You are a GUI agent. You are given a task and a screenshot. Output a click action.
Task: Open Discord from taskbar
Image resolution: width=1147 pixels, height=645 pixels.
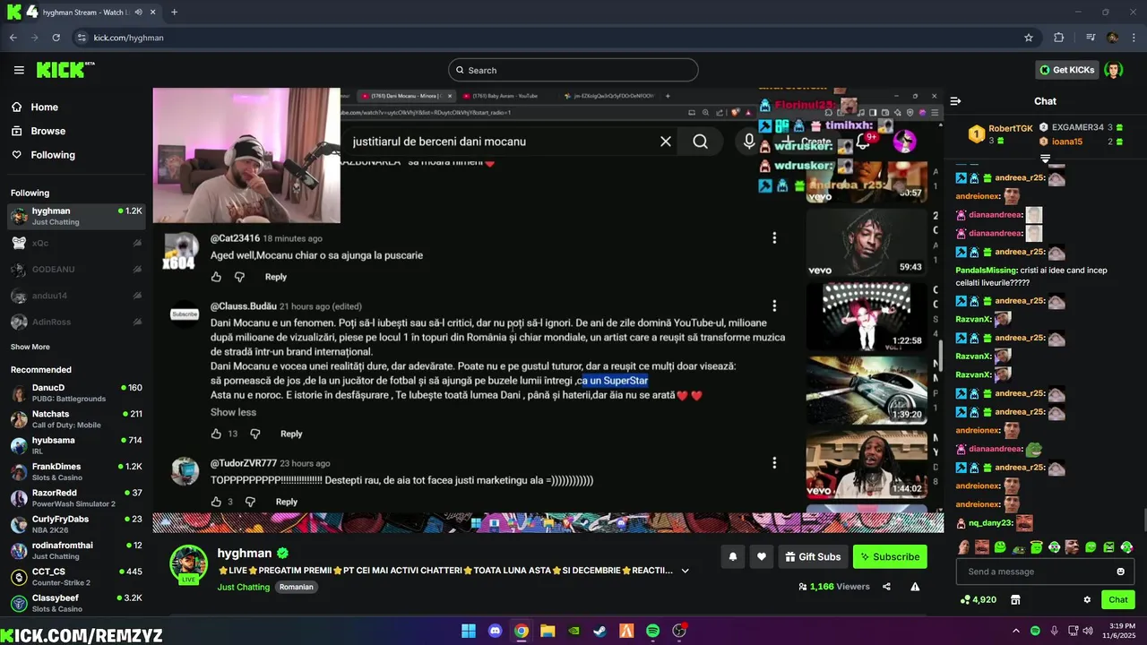point(495,631)
